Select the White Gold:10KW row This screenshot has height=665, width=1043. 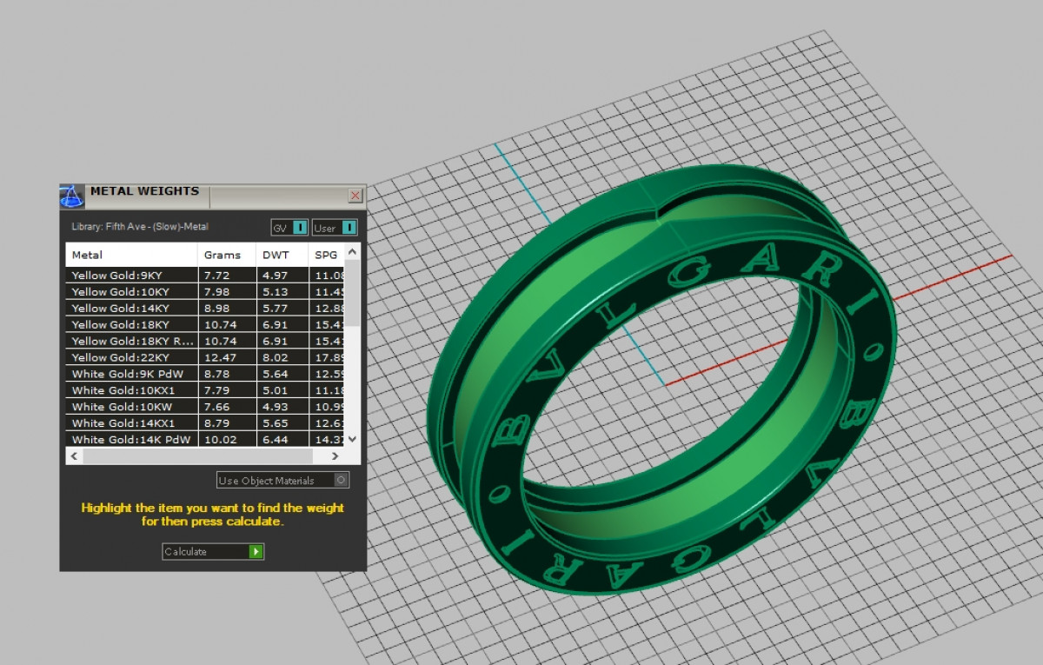[132, 407]
